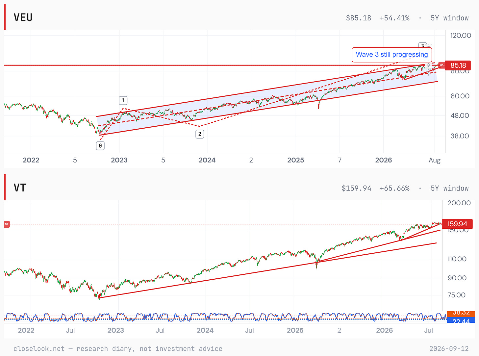
Task: Click 2025 on the VT time axis
Action: pyautogui.click(x=295, y=330)
